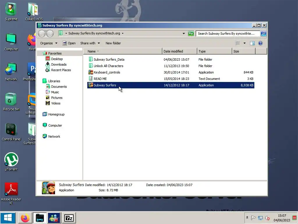Sort by the Size column header
Viewport: 298px width, 224px height.
pos(244,51)
